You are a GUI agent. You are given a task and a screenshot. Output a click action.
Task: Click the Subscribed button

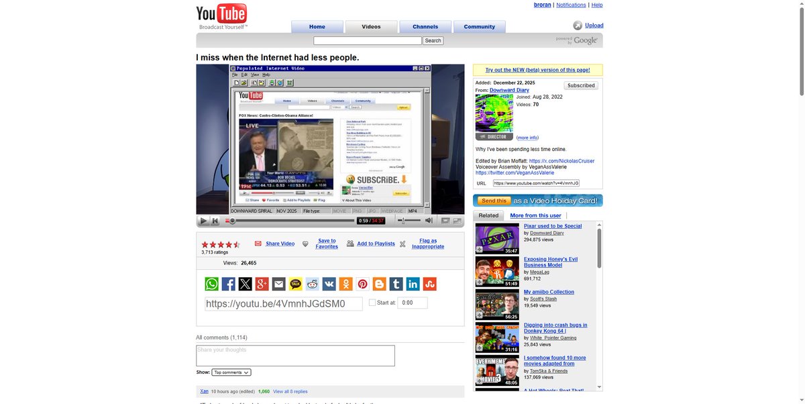click(x=581, y=85)
